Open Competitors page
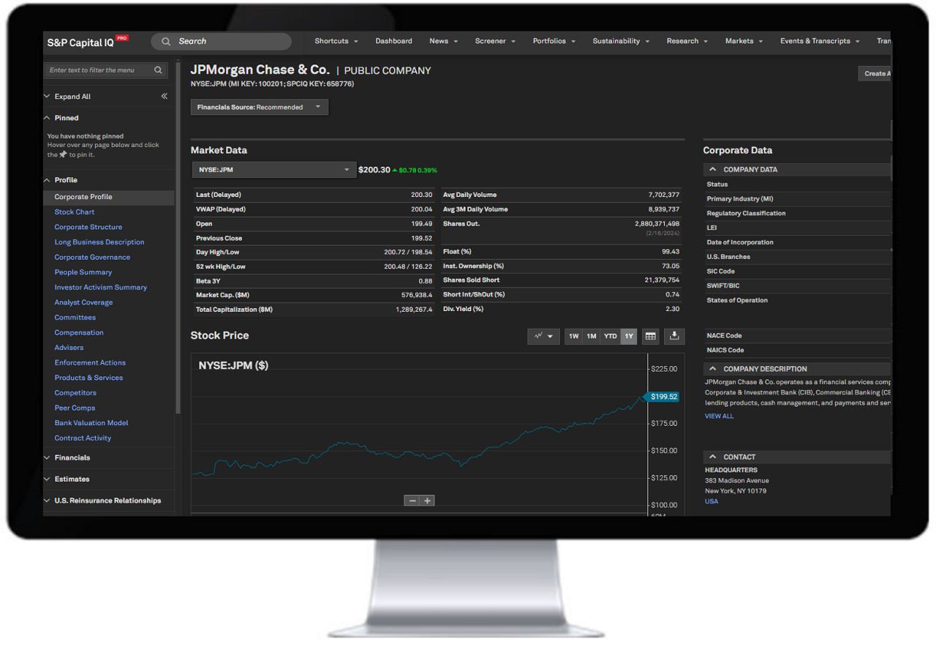The height and width of the screenshot is (647, 936). pyautogui.click(x=75, y=393)
